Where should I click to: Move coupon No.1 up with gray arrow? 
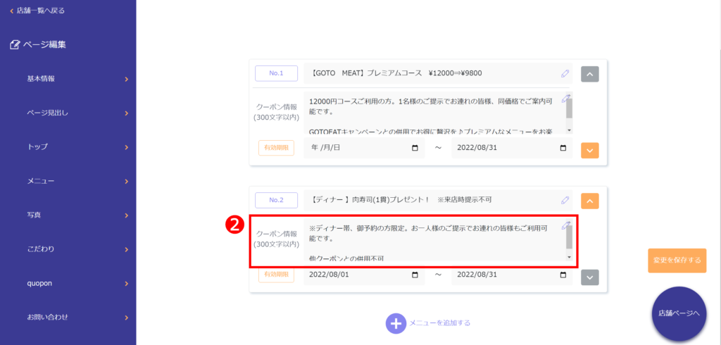(589, 74)
